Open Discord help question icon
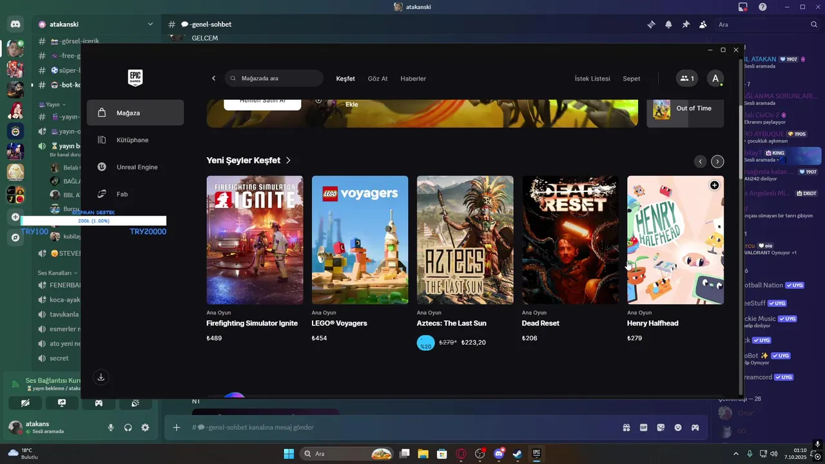This screenshot has height=464, width=825. [762, 7]
